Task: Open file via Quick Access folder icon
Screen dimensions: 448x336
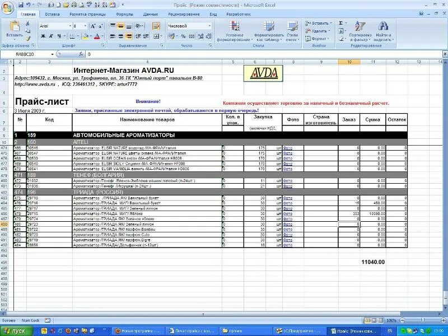Action: [66, 5]
